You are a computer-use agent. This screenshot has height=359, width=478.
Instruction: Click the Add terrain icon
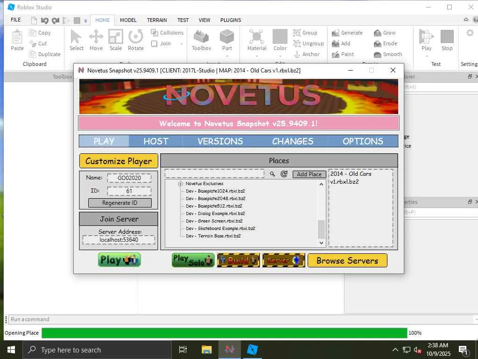click(336, 43)
